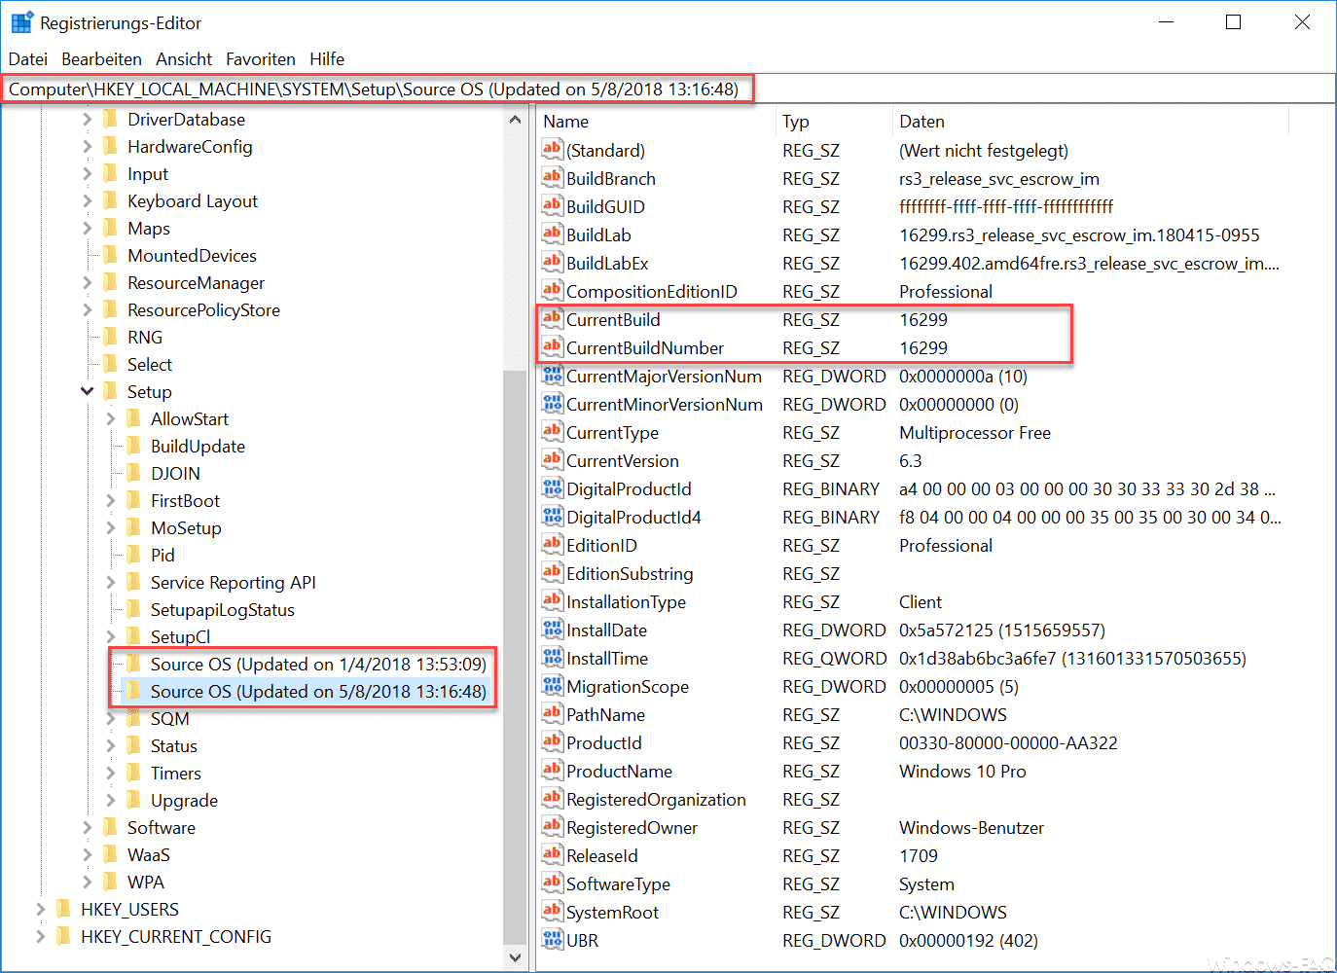Select the MountedDevices key
Screen dimensions: 1337x973
[192, 255]
